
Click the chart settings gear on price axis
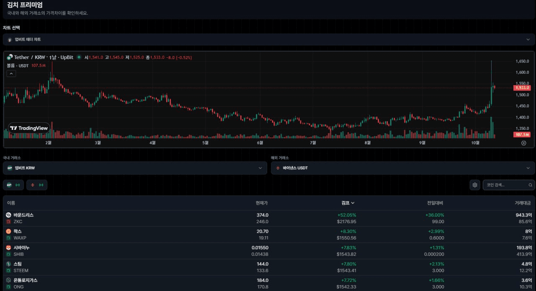pos(523,143)
